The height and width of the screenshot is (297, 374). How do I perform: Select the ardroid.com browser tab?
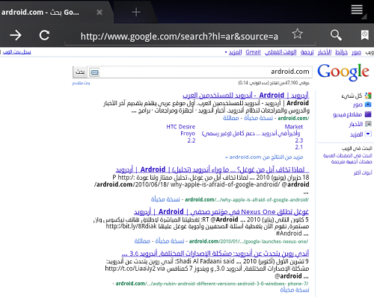tap(54, 12)
